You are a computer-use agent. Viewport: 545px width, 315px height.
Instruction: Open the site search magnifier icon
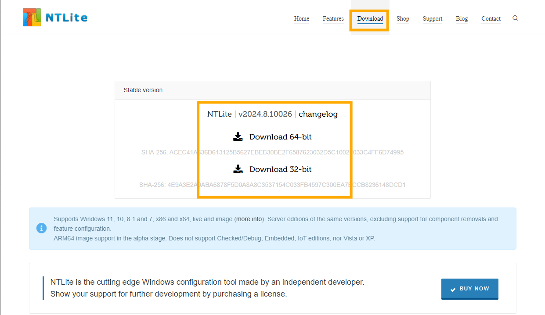tap(515, 18)
